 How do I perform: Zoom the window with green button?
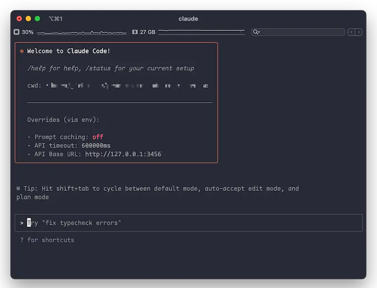click(x=38, y=19)
